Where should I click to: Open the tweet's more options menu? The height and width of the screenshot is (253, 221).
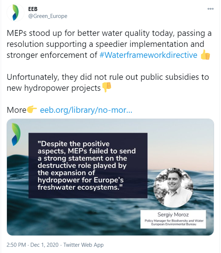[210, 9]
